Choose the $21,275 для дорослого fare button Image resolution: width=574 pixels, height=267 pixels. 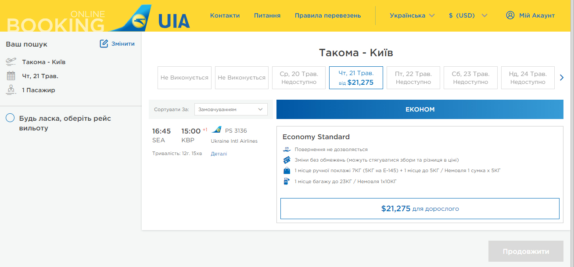tap(420, 209)
